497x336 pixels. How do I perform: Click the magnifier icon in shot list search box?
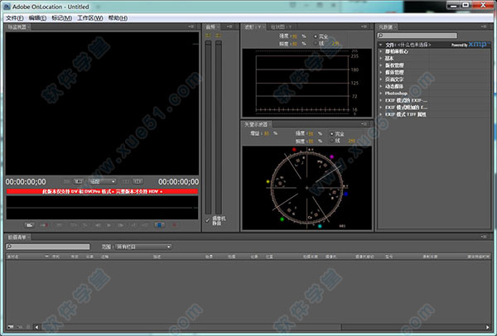click(9, 247)
